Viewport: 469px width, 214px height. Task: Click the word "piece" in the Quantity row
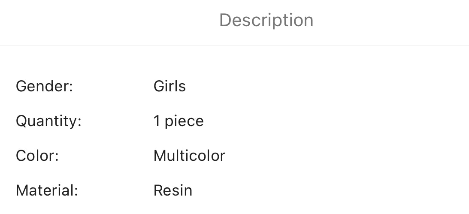click(x=184, y=121)
